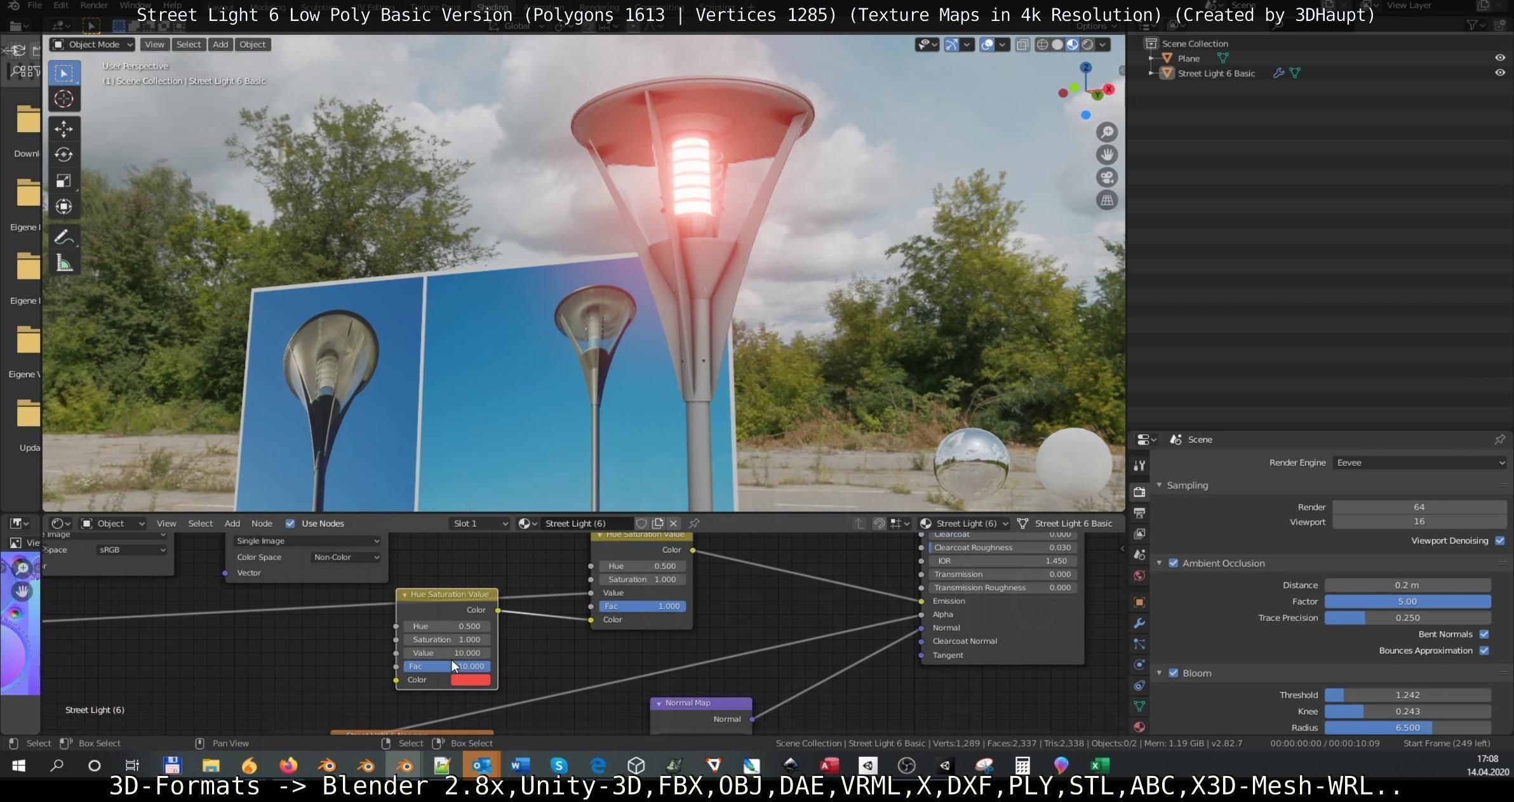Open the viewport Select menu
The width and height of the screenshot is (1514, 802).
[x=189, y=44]
